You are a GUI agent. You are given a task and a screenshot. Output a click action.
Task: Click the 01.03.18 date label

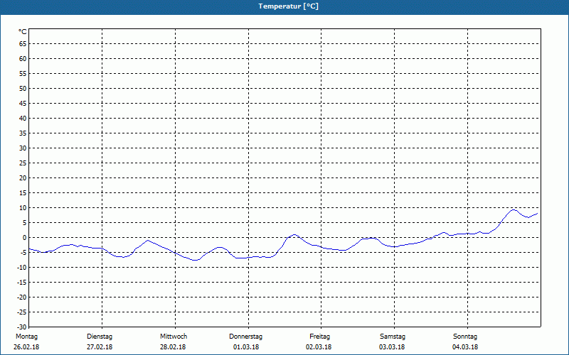(246, 347)
